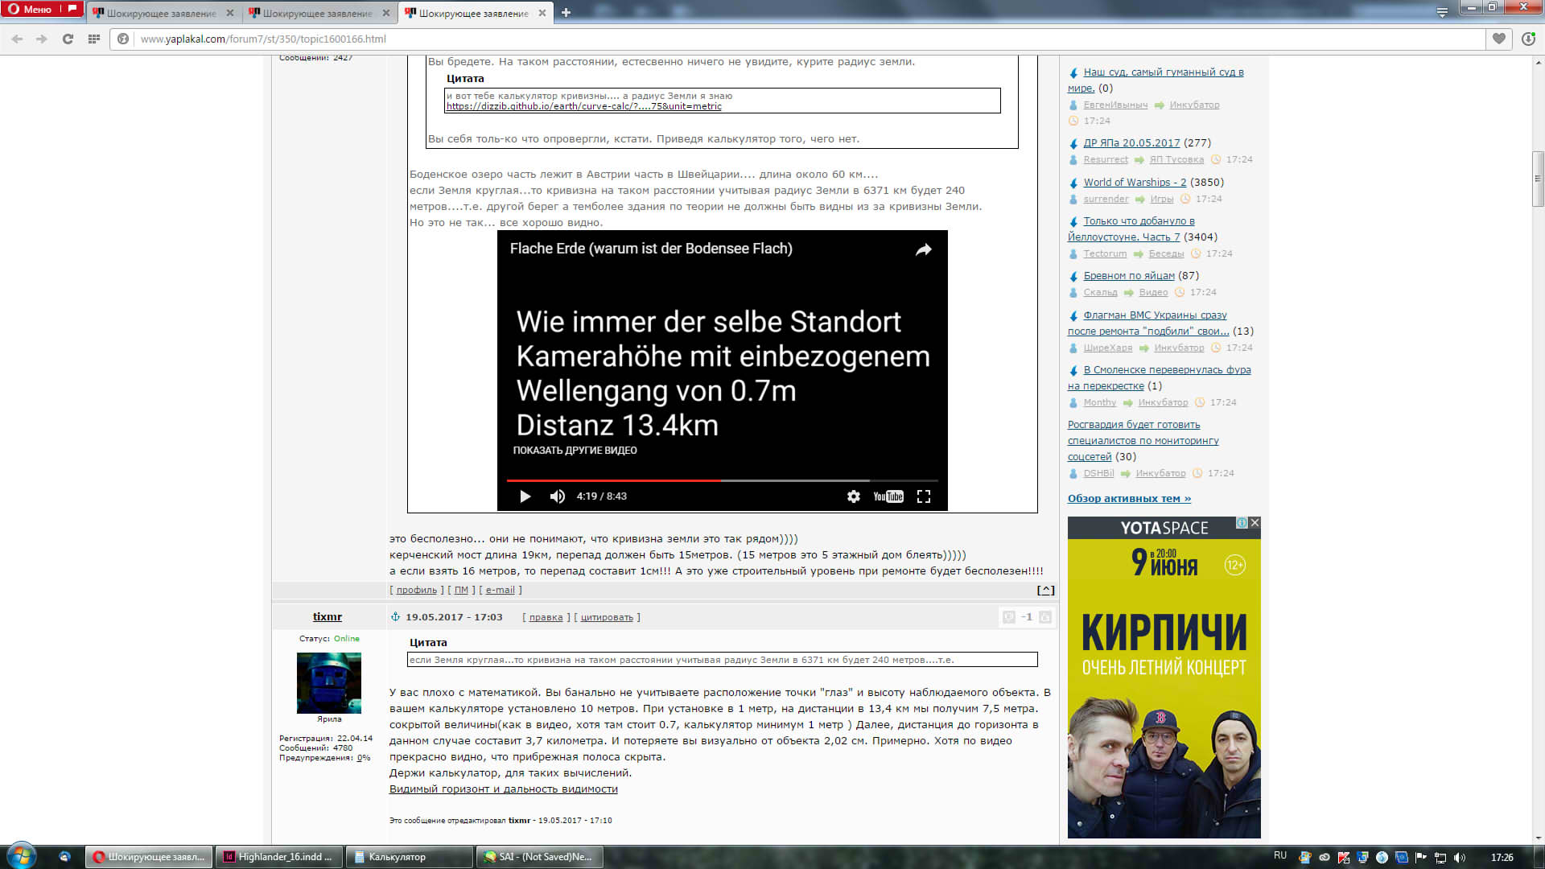Open the Кирпичи concert ad banner
Screen dimensions: 1545x869
pyautogui.click(x=1164, y=677)
